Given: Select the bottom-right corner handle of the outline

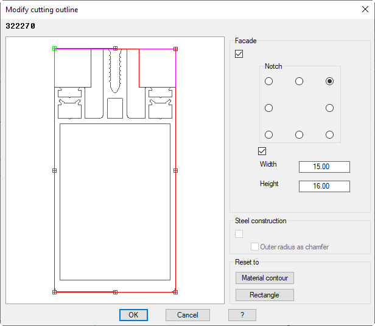Looking at the screenshot, I should [175, 292].
